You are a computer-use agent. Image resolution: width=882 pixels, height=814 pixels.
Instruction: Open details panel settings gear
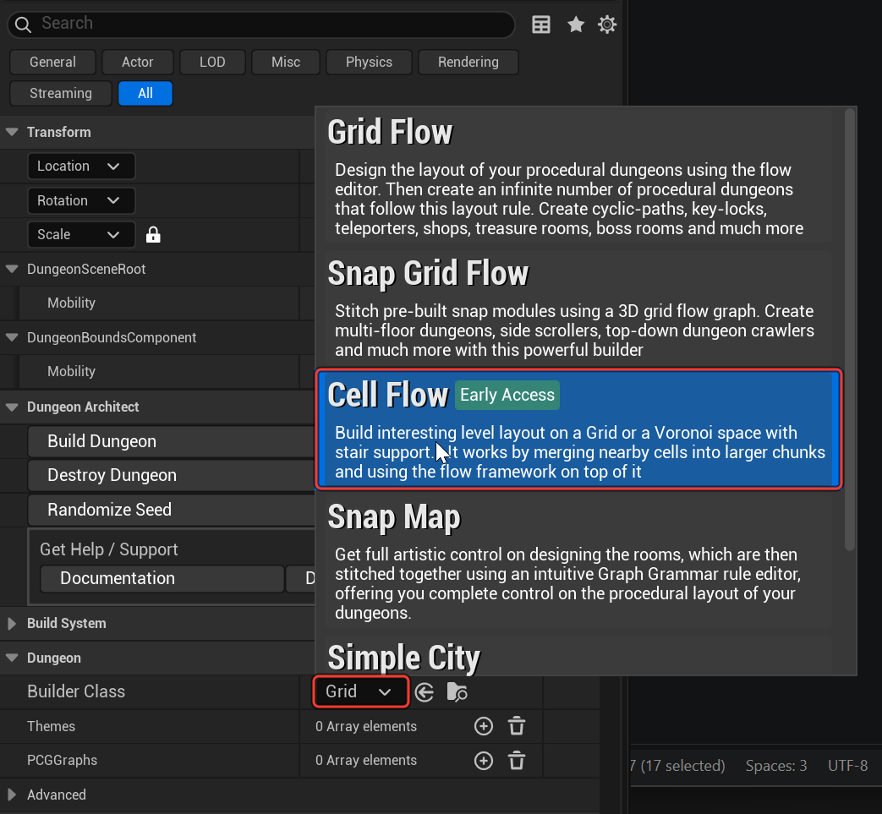tap(607, 25)
